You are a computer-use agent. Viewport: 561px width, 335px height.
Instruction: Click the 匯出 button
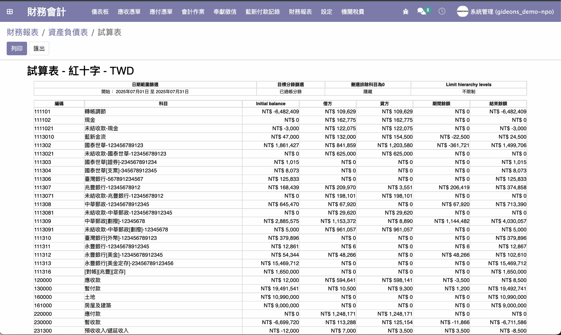click(x=39, y=48)
